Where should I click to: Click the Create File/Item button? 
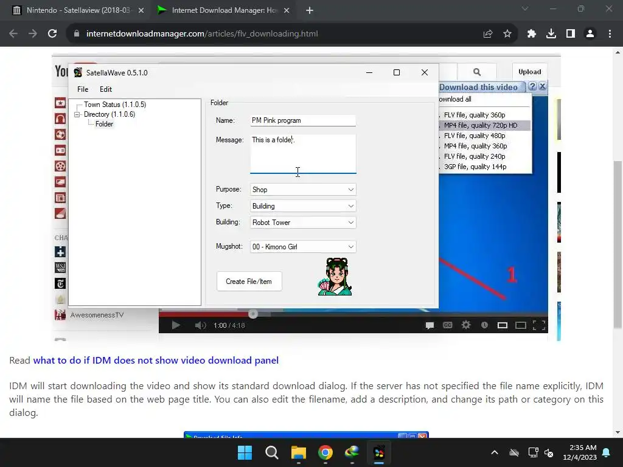(249, 281)
